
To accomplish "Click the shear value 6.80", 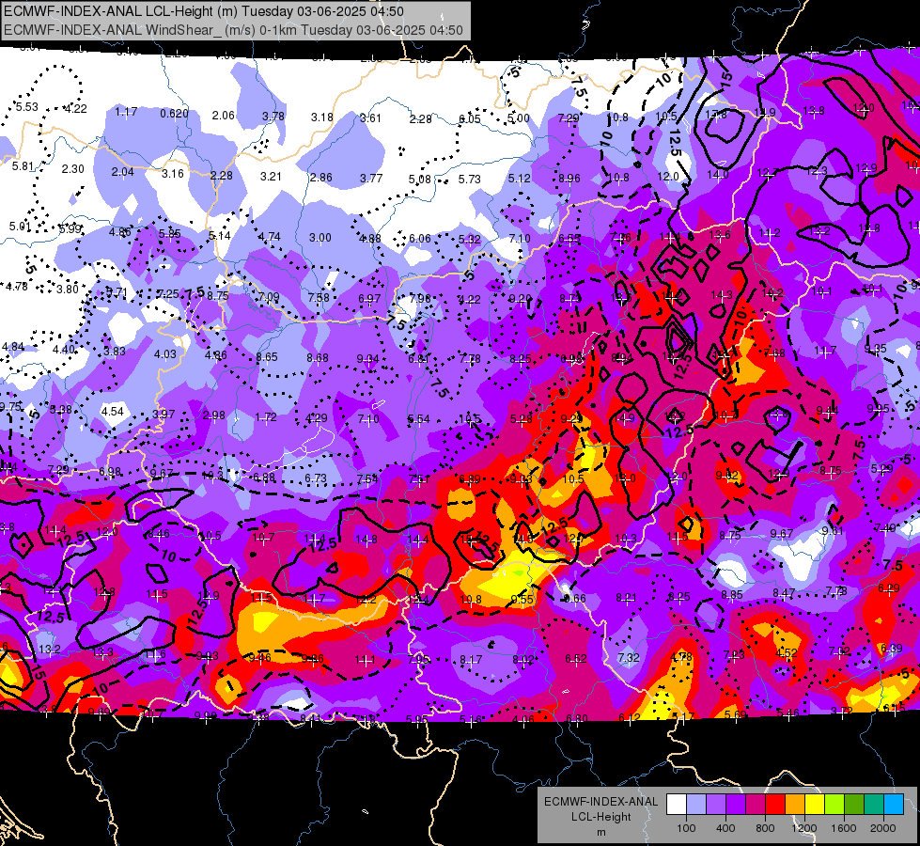I will (577, 718).
